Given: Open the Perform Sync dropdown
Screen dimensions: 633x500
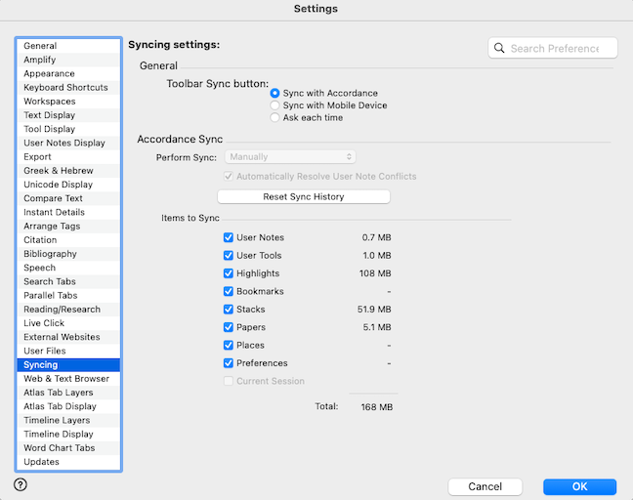Looking at the screenshot, I should pos(290,156).
